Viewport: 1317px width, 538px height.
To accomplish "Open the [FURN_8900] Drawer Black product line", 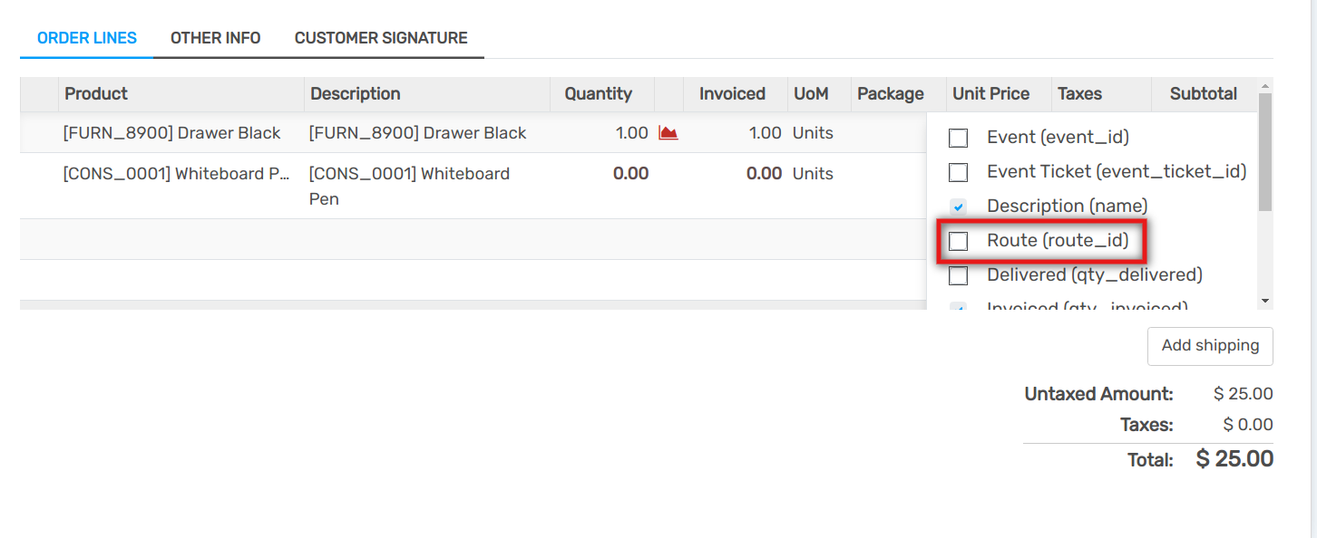I will [171, 132].
